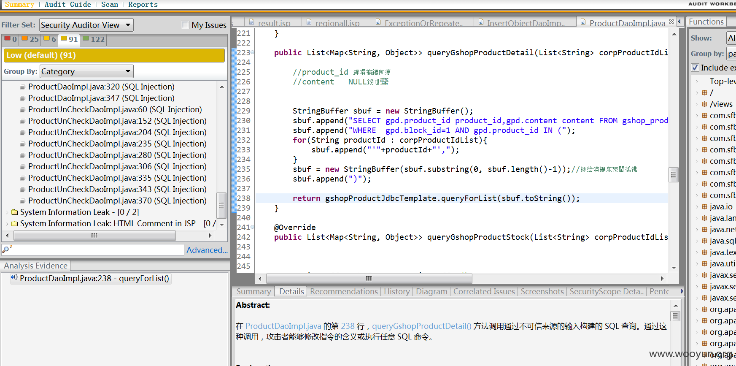Select issue ProductUnCheckDaoImpl.java:335
Viewport: 736px width, 366px height.
pos(117,178)
